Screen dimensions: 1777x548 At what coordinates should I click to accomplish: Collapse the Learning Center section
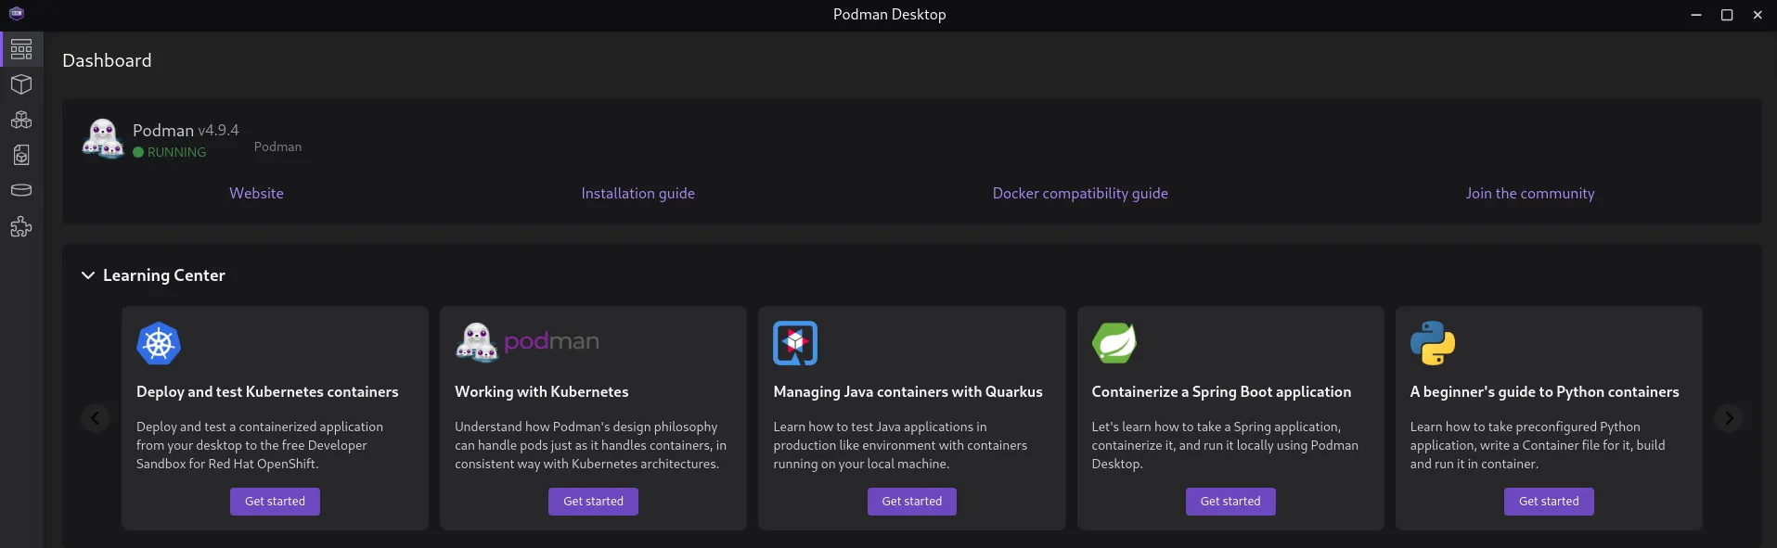(x=88, y=275)
